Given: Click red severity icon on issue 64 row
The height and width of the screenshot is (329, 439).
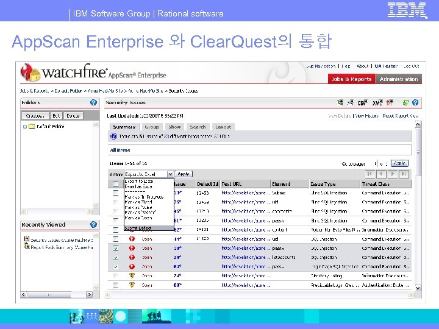Looking at the screenshot, I should [132, 267].
